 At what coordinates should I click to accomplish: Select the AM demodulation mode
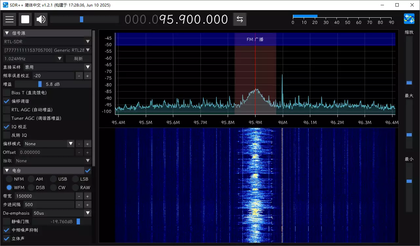tap(31, 179)
